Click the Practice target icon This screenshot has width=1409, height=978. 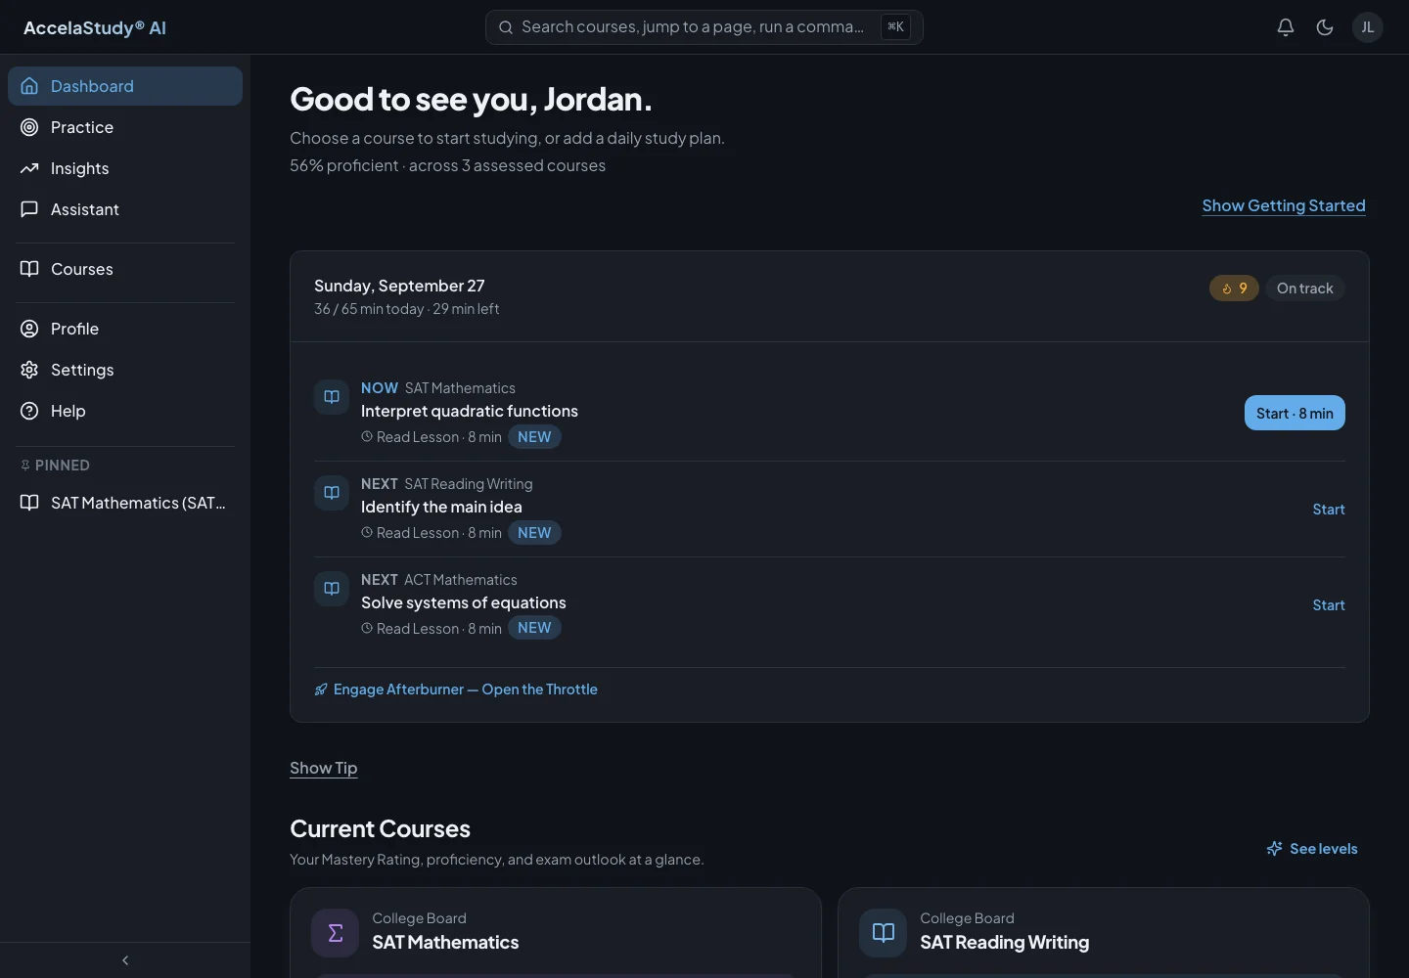point(29,127)
